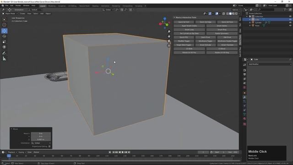The height and width of the screenshot is (165, 293).
Task: Open the Global transform orientation dropdown
Action: pyautogui.click(x=108, y=10)
